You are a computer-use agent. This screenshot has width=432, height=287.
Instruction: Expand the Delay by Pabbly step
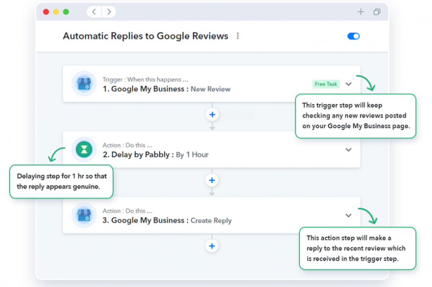(348, 150)
